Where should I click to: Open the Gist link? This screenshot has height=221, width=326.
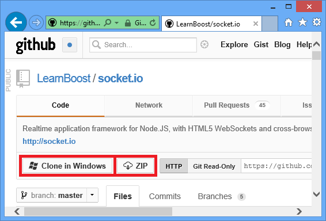pos(261,45)
